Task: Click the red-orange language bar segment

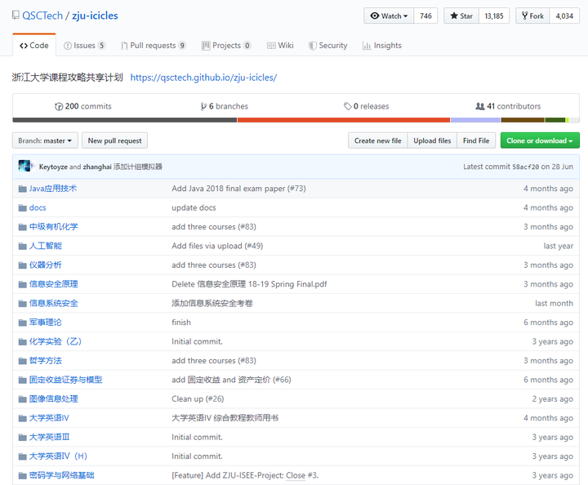Action: [344, 120]
